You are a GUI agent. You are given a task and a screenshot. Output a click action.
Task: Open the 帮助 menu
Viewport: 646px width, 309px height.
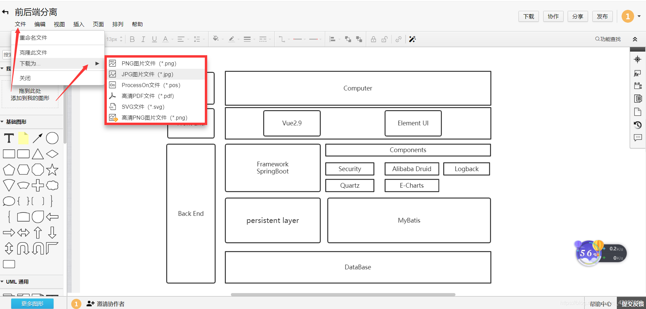pos(137,24)
